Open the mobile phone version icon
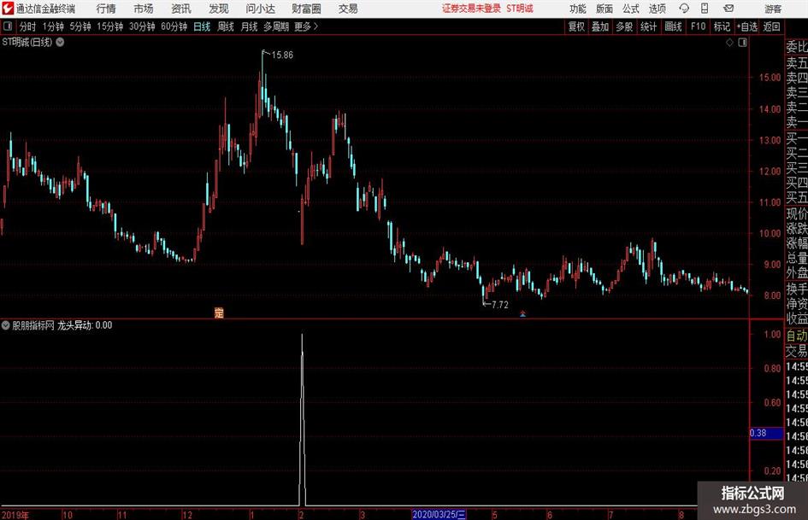The height and width of the screenshot is (520, 808). (x=705, y=9)
